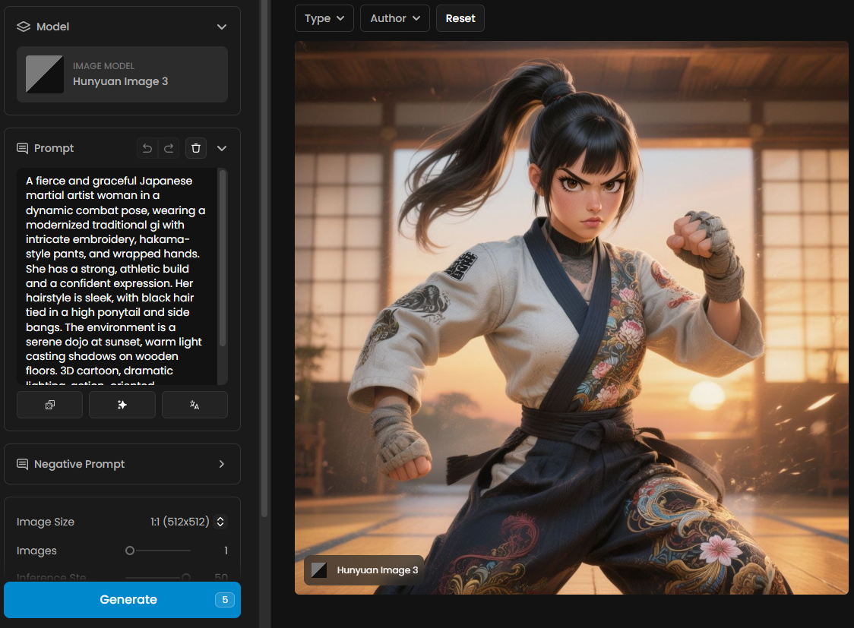Click the Hunyuan Image 3 model thumbnail
Viewport: 854px width, 628px height.
[45, 74]
